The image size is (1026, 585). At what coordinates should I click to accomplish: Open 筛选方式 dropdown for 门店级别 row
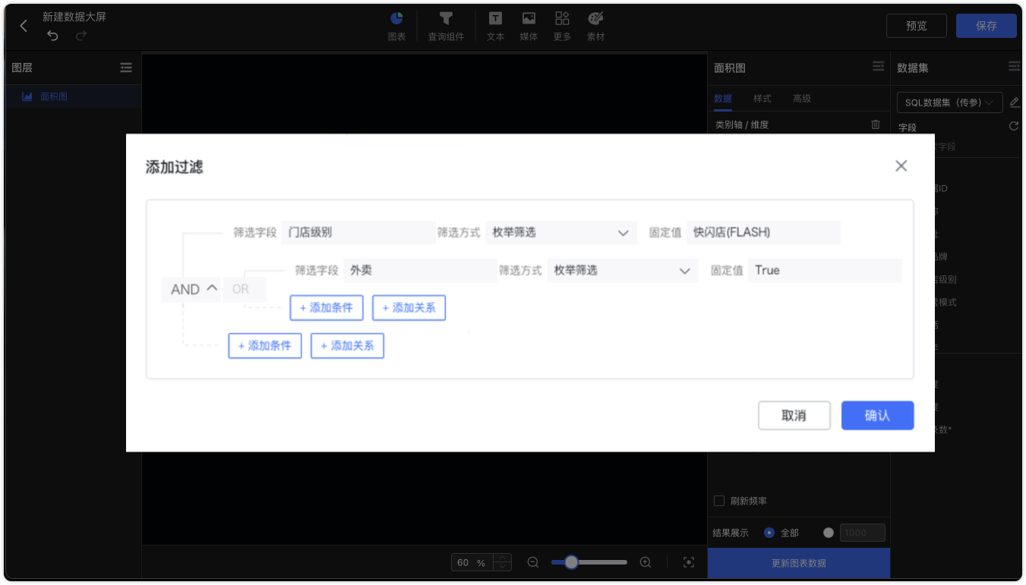pyautogui.click(x=560, y=232)
